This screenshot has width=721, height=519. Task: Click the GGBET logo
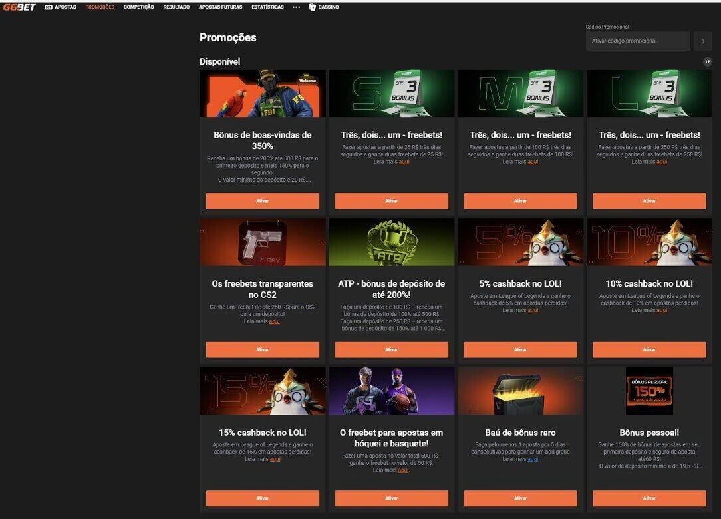click(x=19, y=7)
